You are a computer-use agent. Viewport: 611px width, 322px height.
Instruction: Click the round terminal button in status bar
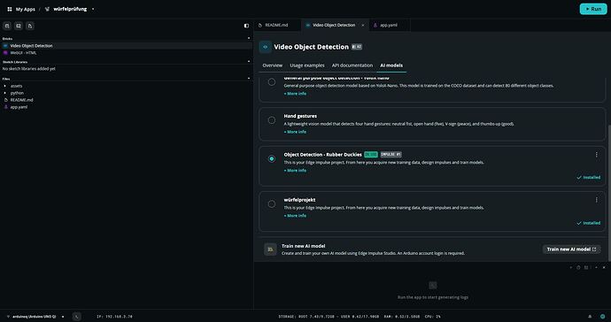[76, 317]
